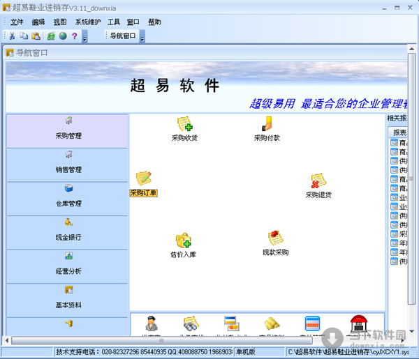Image resolution: width=419 pixels, height=359 pixels.
Task: Click the file path in the status bar
Action: (x=348, y=352)
